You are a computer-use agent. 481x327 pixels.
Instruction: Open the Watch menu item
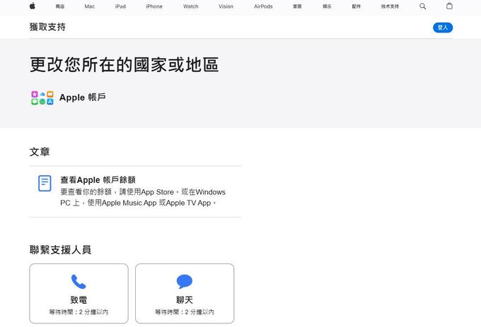point(191,6)
